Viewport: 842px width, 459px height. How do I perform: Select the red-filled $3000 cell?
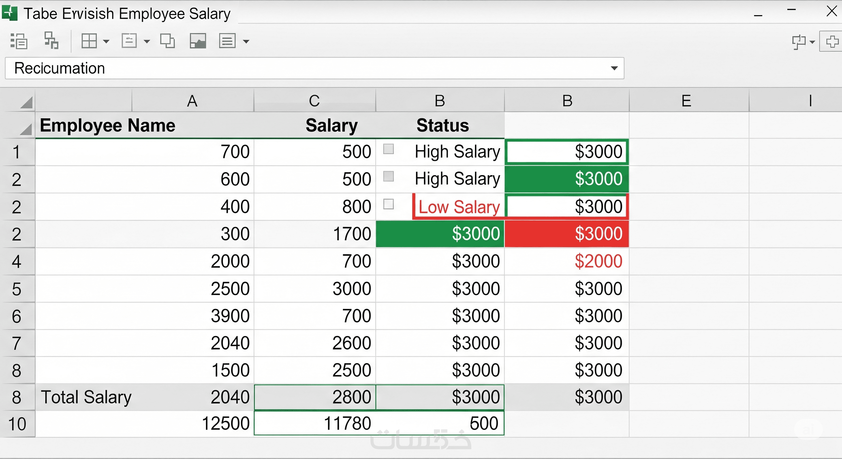tap(566, 234)
